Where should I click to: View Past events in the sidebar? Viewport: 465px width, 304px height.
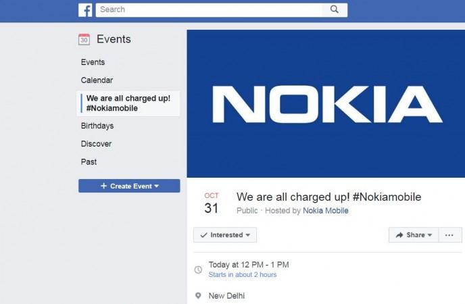point(89,162)
